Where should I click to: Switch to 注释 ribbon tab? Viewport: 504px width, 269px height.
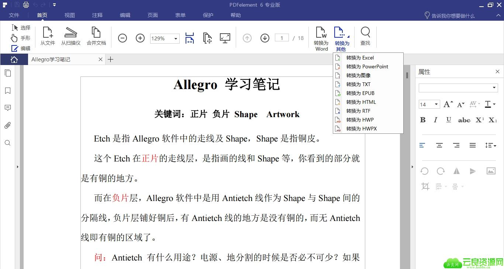(x=97, y=15)
